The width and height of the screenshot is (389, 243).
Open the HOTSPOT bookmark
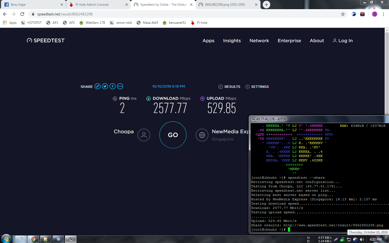(x=31, y=23)
